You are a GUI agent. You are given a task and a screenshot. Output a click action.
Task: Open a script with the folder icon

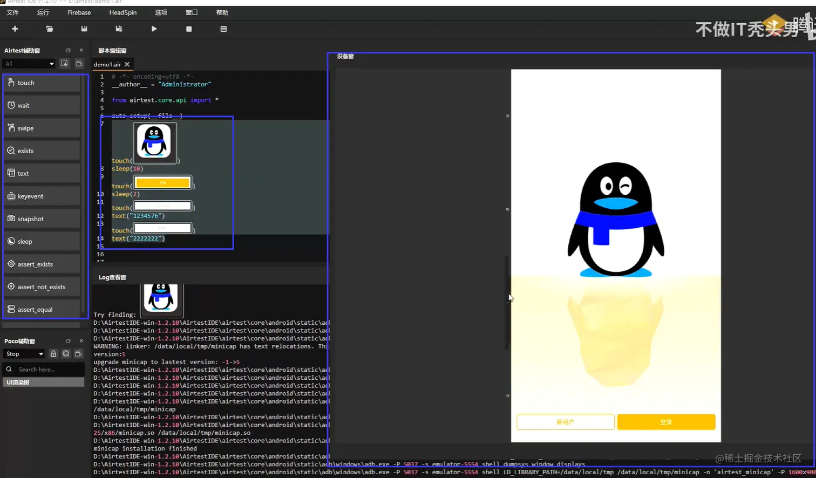click(50, 29)
